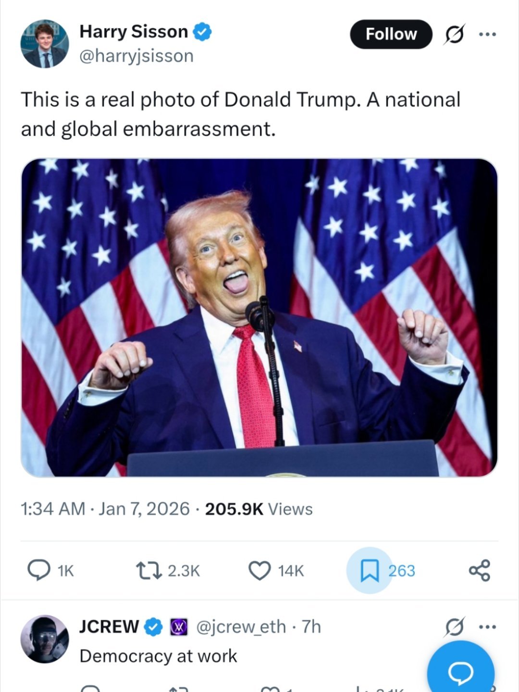Open the three-dot menu on JCREW's reply
The width and height of the screenshot is (519, 692).
click(487, 627)
